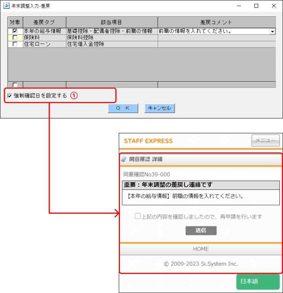Select the 住宅ローン cell
The image size is (283, 293).
coord(44,44)
